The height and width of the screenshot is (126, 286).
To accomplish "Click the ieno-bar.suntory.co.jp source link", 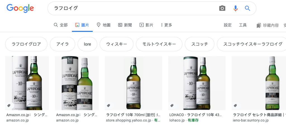I will [x=251, y=120].
